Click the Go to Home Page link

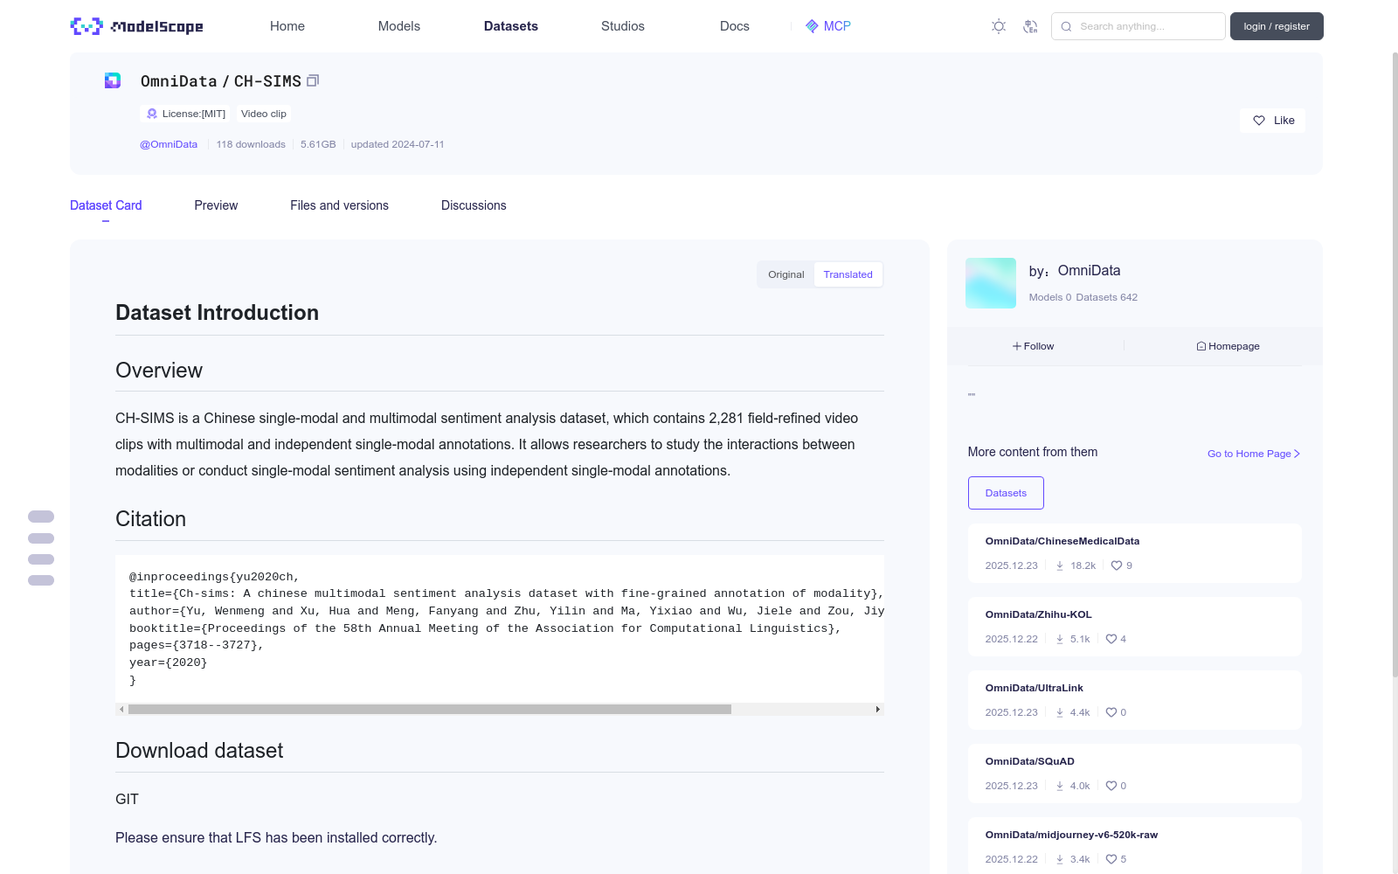[1254, 454]
